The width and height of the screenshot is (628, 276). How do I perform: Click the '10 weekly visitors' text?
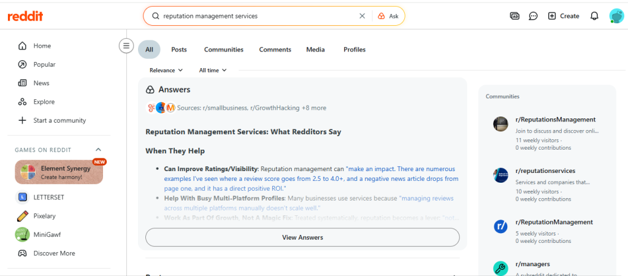[x=537, y=191]
